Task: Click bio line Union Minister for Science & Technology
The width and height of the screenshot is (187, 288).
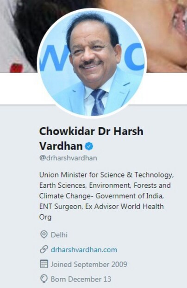Action: click(x=106, y=175)
